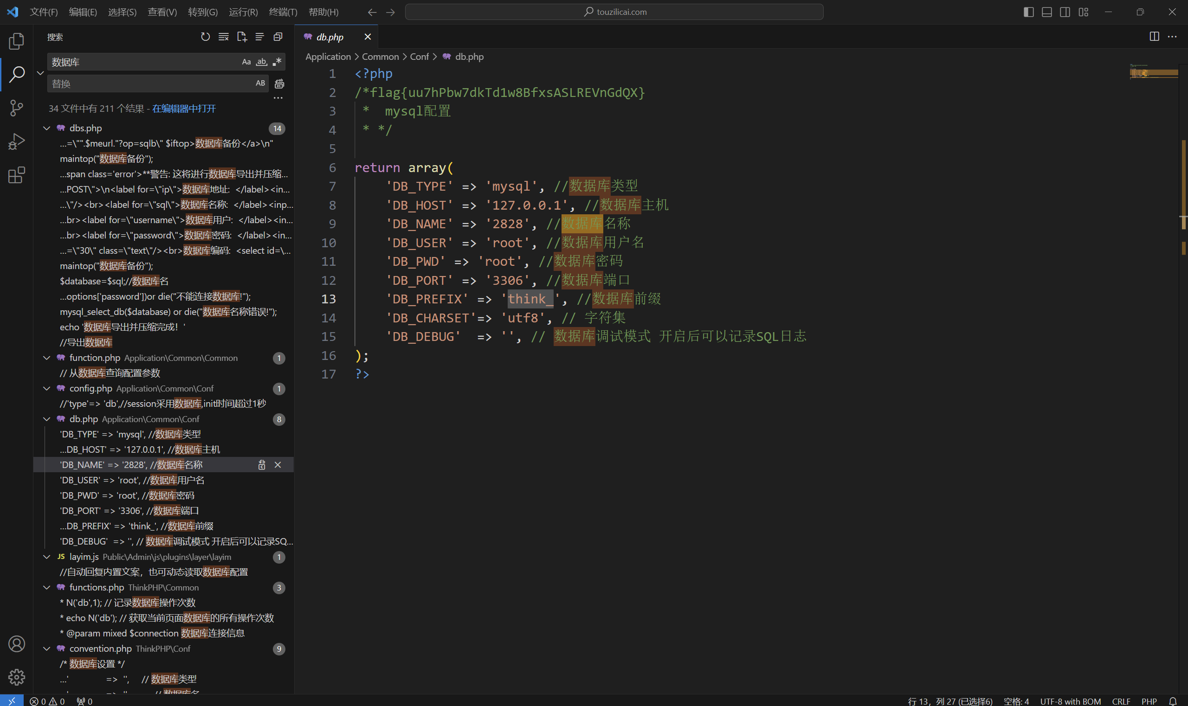Split the editor to the right
This screenshot has width=1188, height=706.
click(1154, 37)
